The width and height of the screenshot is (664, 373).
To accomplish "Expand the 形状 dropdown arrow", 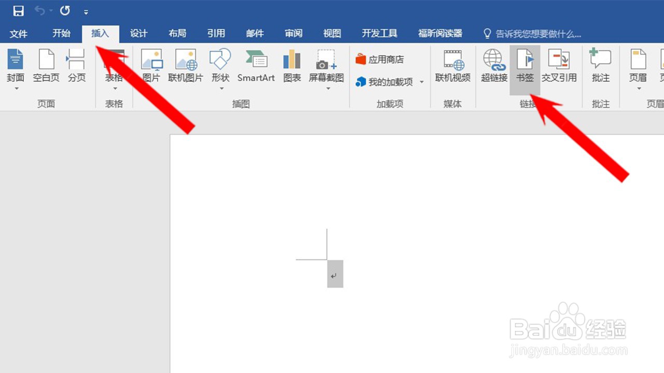I will tap(220, 89).
